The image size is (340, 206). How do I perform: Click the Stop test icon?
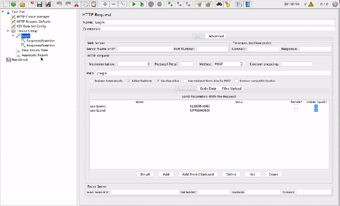(x=151, y=4)
